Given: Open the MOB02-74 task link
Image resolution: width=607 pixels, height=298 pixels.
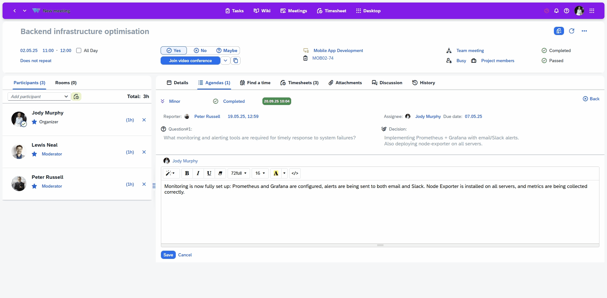Looking at the screenshot, I should (x=322, y=58).
